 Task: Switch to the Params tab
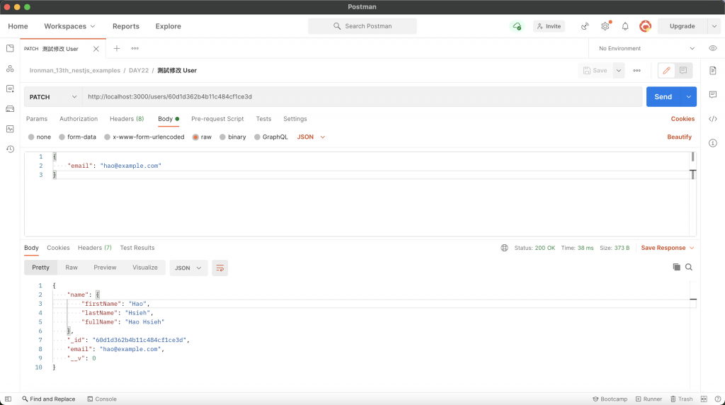click(37, 119)
